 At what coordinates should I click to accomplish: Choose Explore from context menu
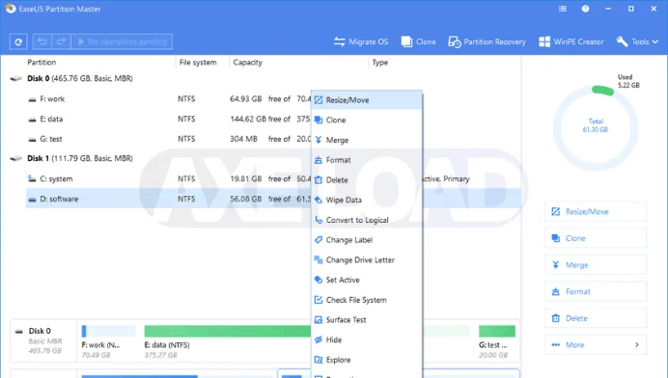(367, 360)
